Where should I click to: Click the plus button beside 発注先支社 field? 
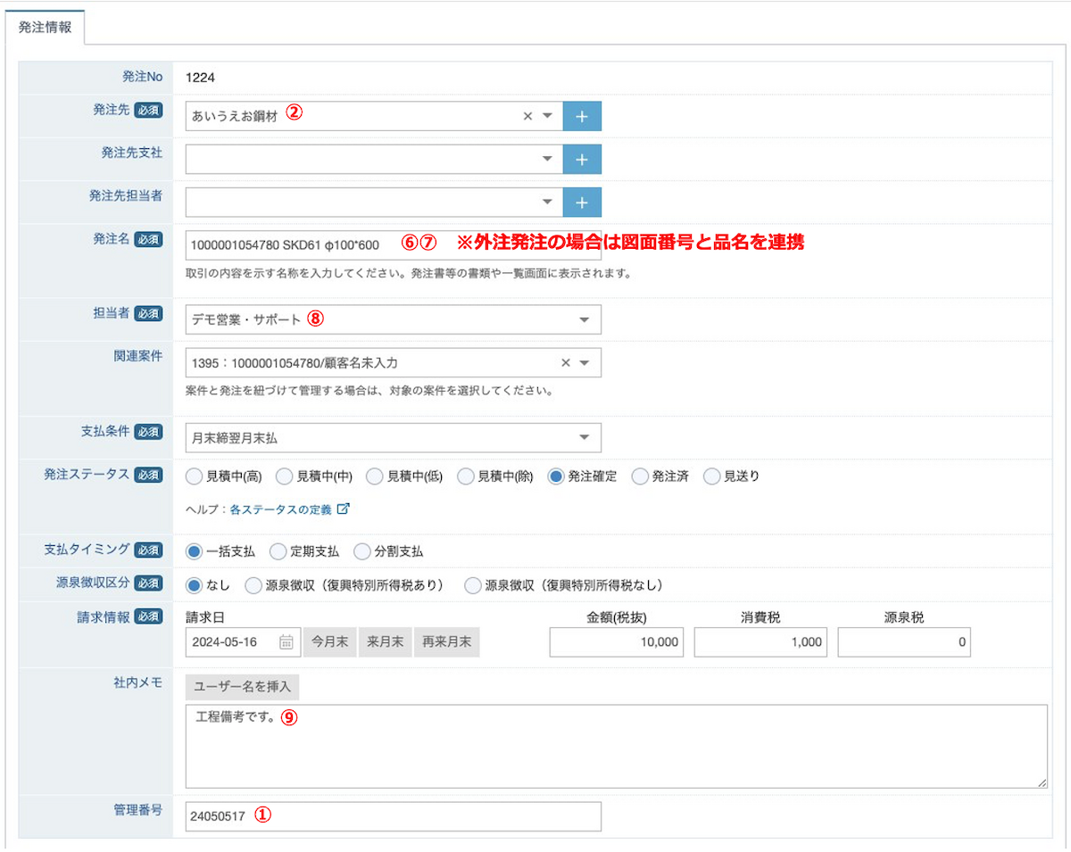pos(582,159)
